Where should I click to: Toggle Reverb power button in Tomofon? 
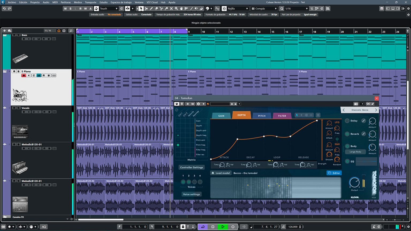click(x=347, y=134)
